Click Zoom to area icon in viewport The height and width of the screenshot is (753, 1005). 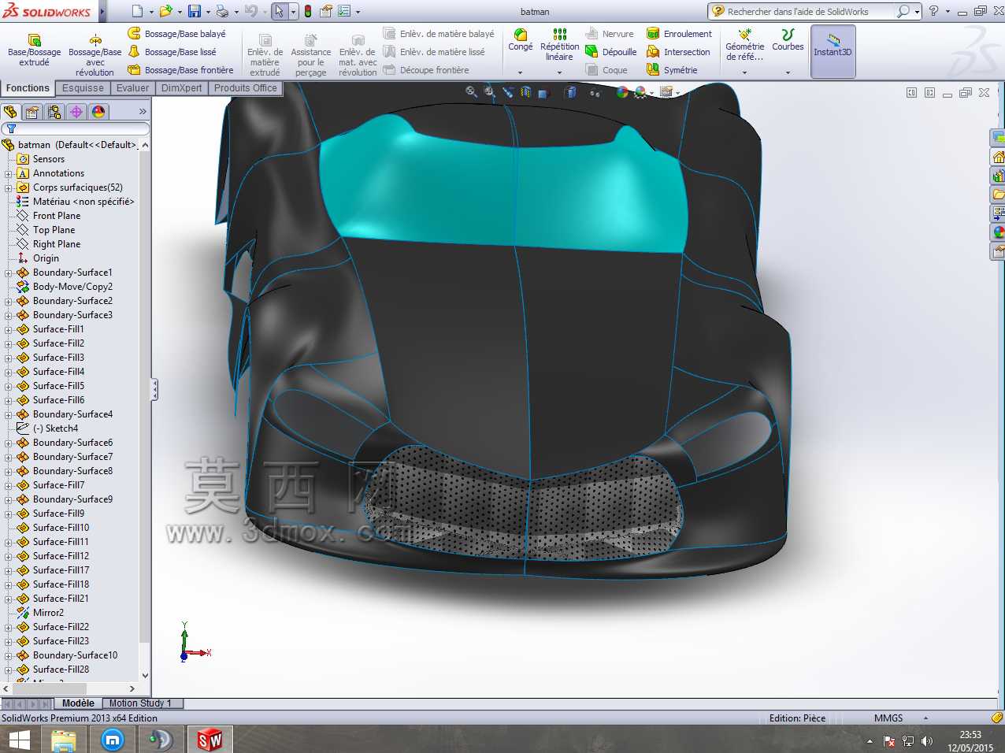point(489,92)
